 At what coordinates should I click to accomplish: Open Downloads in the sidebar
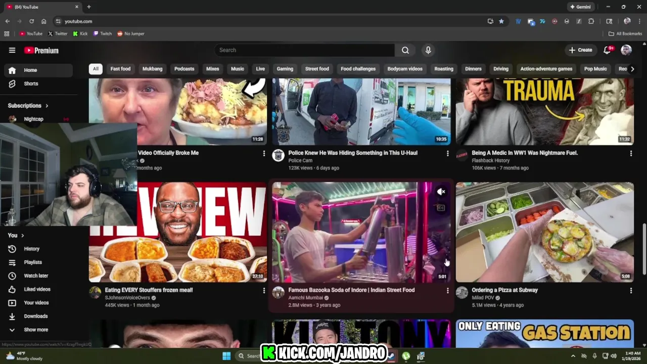pyautogui.click(x=35, y=316)
